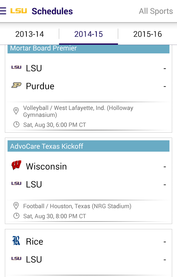177x277 pixels.
Task: Click the location pin beside NRG Stadium
Action: click(16, 206)
